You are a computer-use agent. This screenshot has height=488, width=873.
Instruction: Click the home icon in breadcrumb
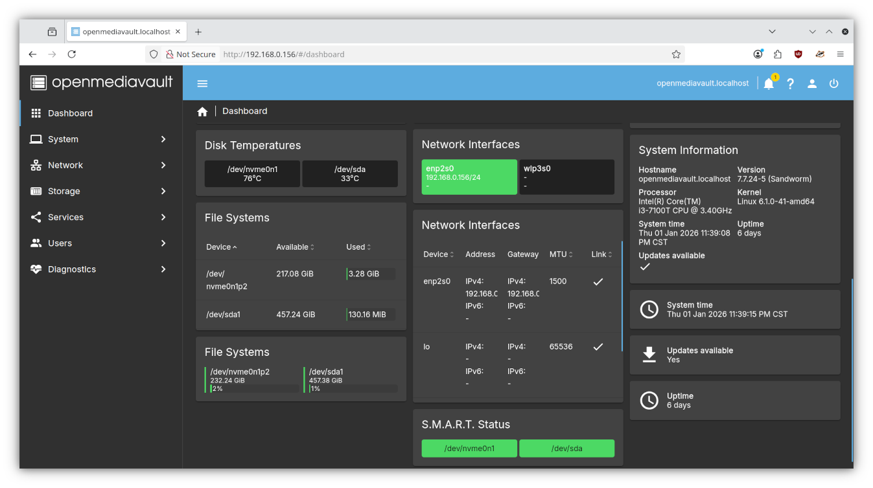pyautogui.click(x=202, y=111)
